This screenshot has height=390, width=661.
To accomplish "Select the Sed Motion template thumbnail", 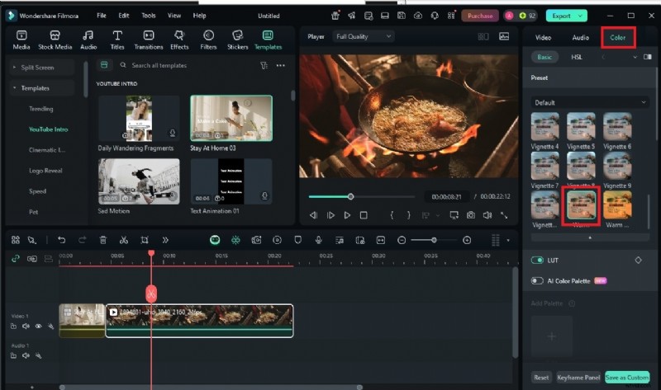I will [x=139, y=181].
